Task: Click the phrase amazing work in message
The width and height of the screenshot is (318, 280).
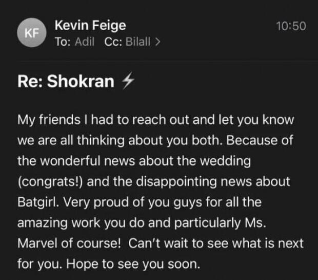Action: [58, 223]
